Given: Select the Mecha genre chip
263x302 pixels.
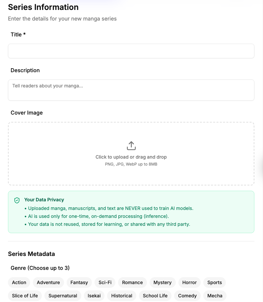Looking at the screenshot, I should [x=215, y=295].
